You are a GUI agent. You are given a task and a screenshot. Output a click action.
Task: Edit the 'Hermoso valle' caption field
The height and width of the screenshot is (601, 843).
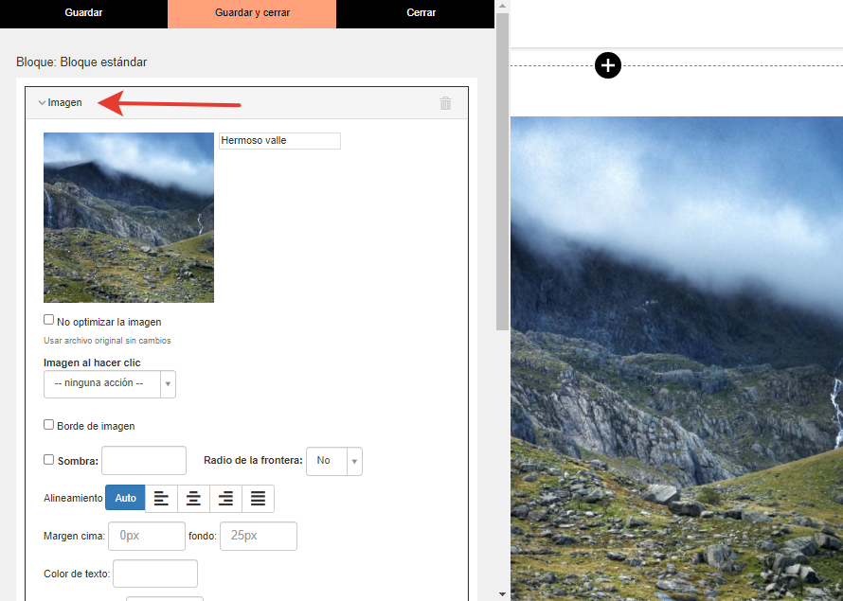coord(279,141)
